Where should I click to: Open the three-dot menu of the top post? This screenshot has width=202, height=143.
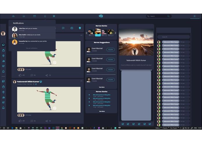[x=81, y=35]
